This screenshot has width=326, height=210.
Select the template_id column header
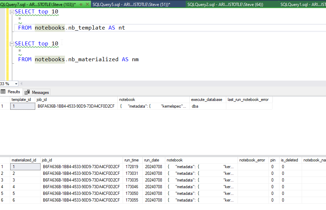click(x=23, y=100)
